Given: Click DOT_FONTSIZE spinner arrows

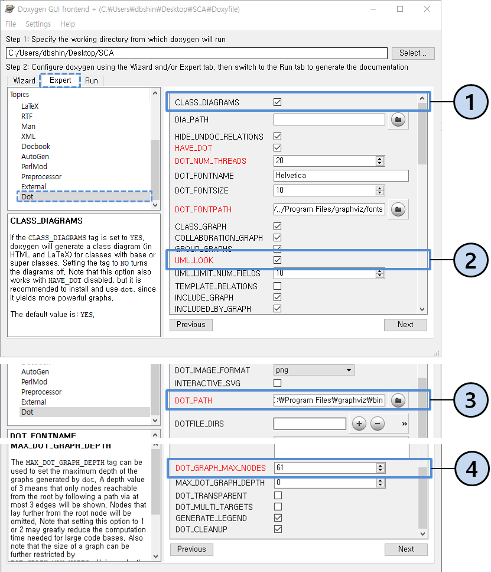Looking at the screenshot, I should [380, 190].
